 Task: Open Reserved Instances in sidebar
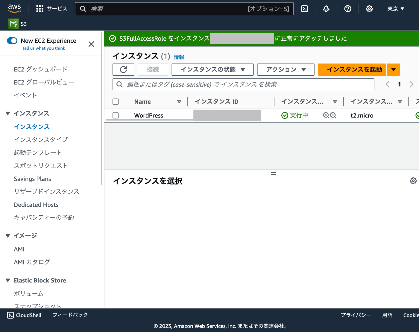[x=46, y=191]
